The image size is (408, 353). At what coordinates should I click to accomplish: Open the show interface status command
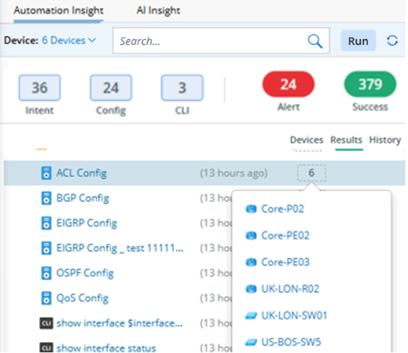pyautogui.click(x=106, y=348)
